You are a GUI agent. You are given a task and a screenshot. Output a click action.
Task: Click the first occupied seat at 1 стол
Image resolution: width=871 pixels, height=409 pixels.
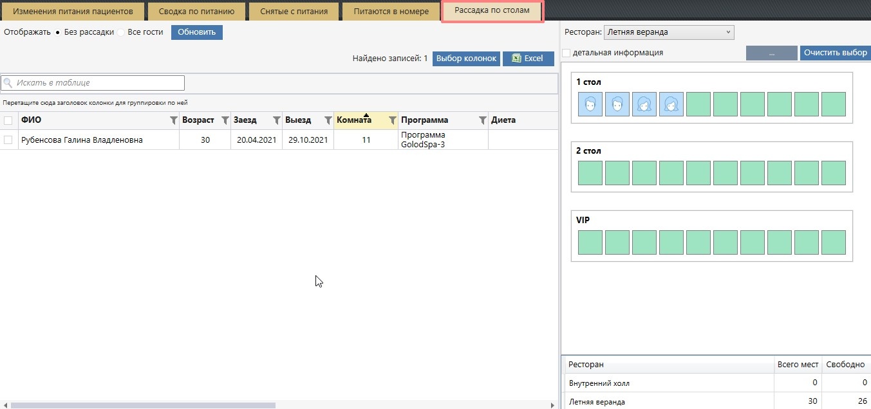click(x=590, y=104)
